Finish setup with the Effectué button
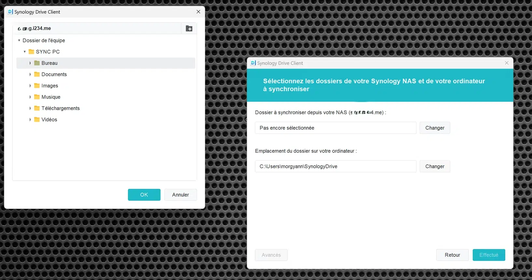 tap(489, 255)
